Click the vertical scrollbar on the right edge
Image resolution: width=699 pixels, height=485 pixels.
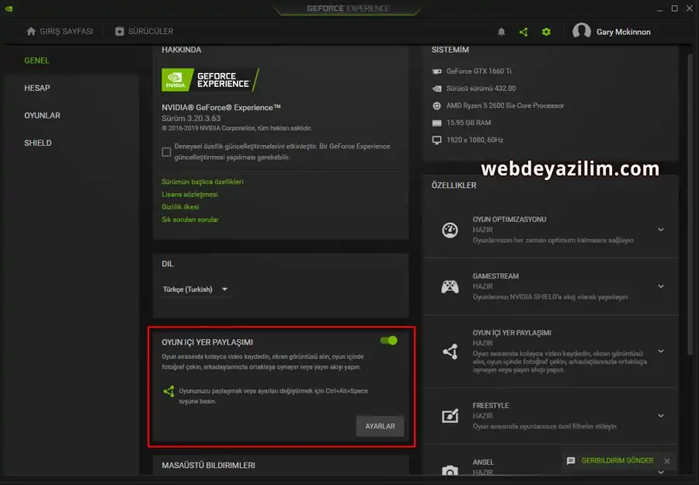(690, 205)
